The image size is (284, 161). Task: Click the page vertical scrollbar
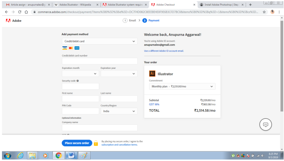(x=282, y=66)
